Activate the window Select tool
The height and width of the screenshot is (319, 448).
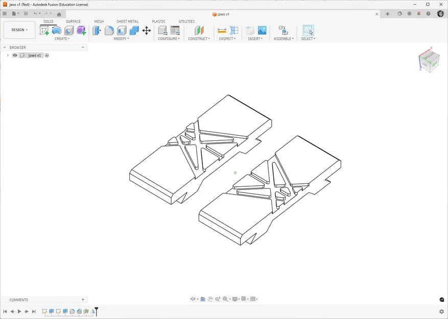[307, 30]
